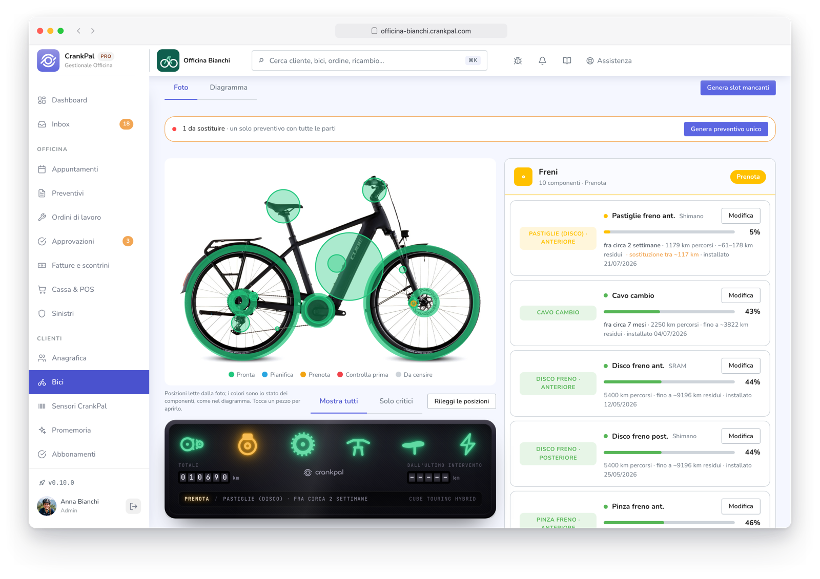This screenshot has height=579, width=820.
Task: Switch to the Diagramma tab
Action: tap(229, 88)
